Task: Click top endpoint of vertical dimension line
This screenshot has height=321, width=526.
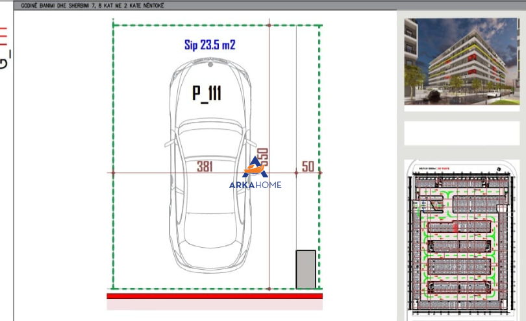Action: (269, 25)
